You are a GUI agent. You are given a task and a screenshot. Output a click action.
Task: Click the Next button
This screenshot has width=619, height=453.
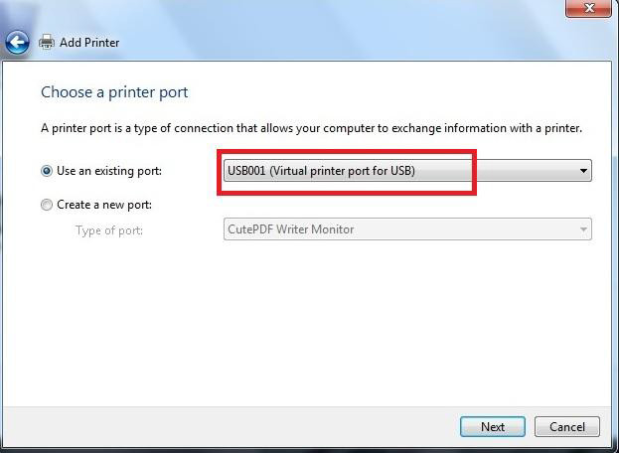[492, 427]
